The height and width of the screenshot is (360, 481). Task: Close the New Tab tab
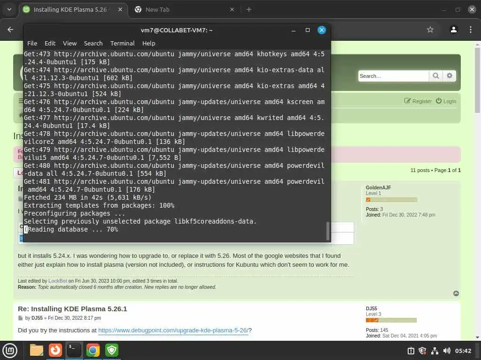click(x=232, y=9)
